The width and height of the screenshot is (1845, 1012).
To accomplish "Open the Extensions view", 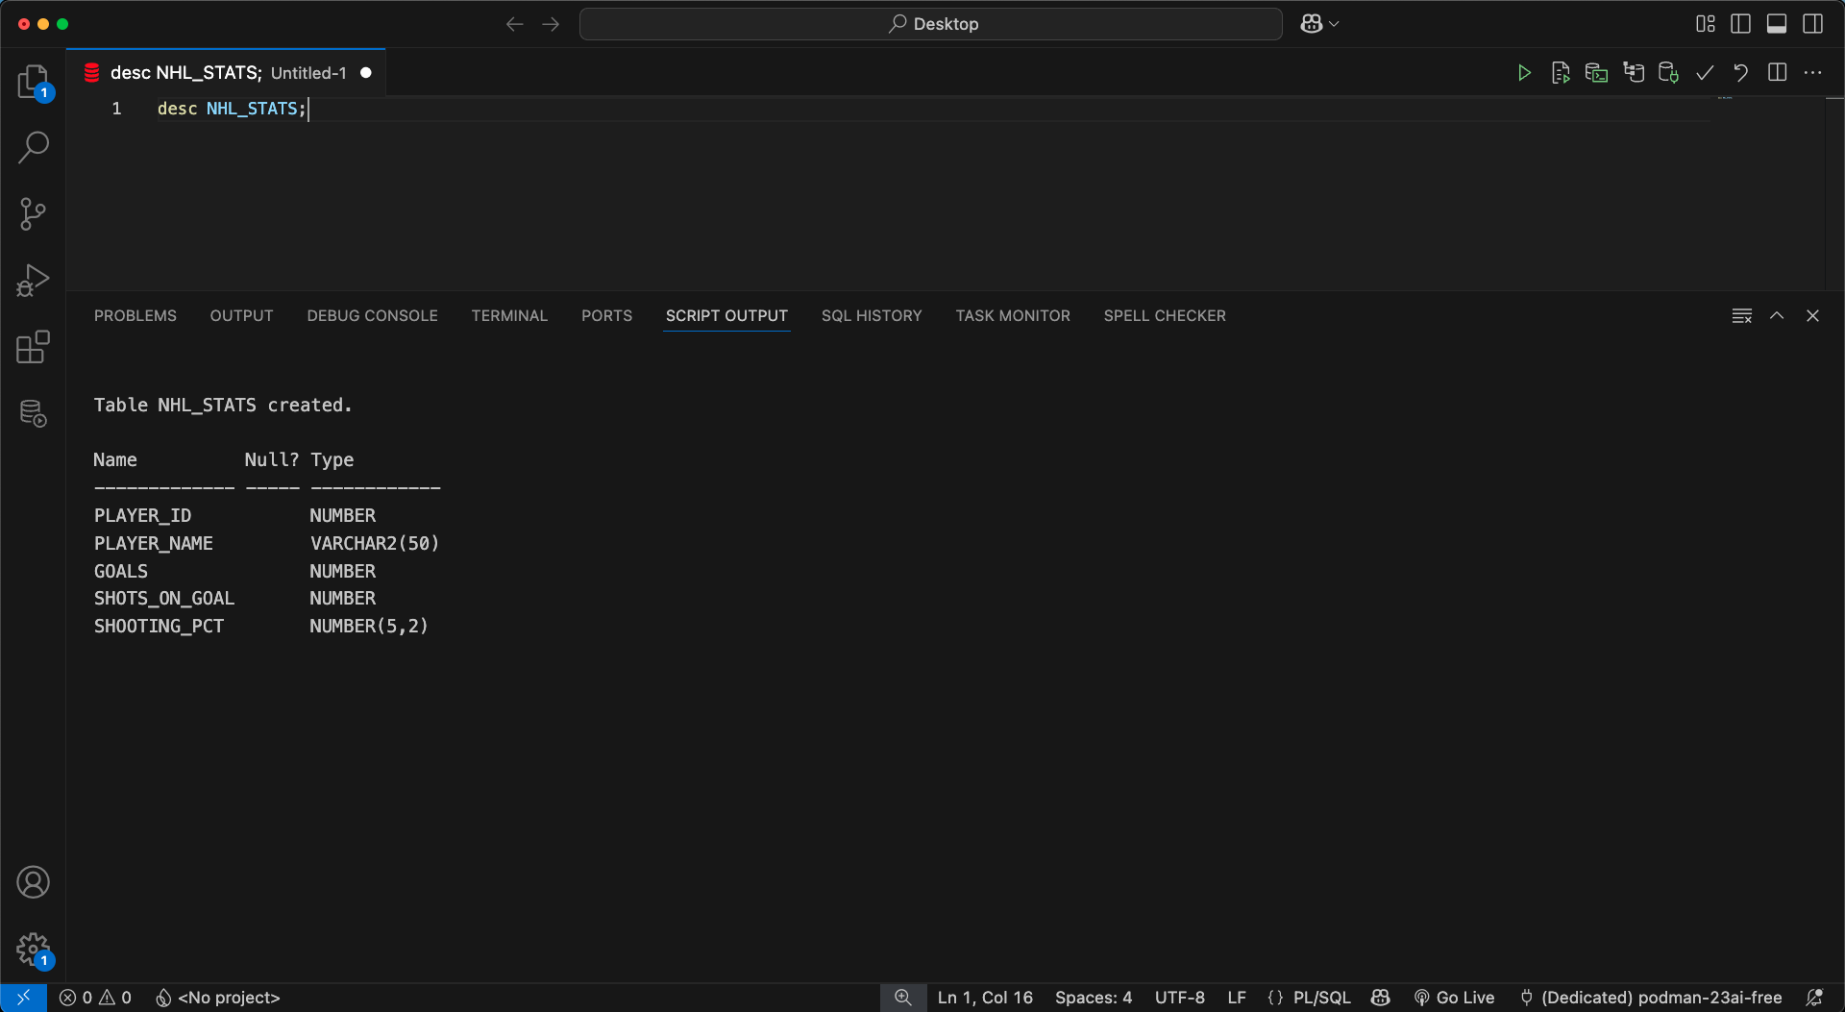I will pos(34,347).
